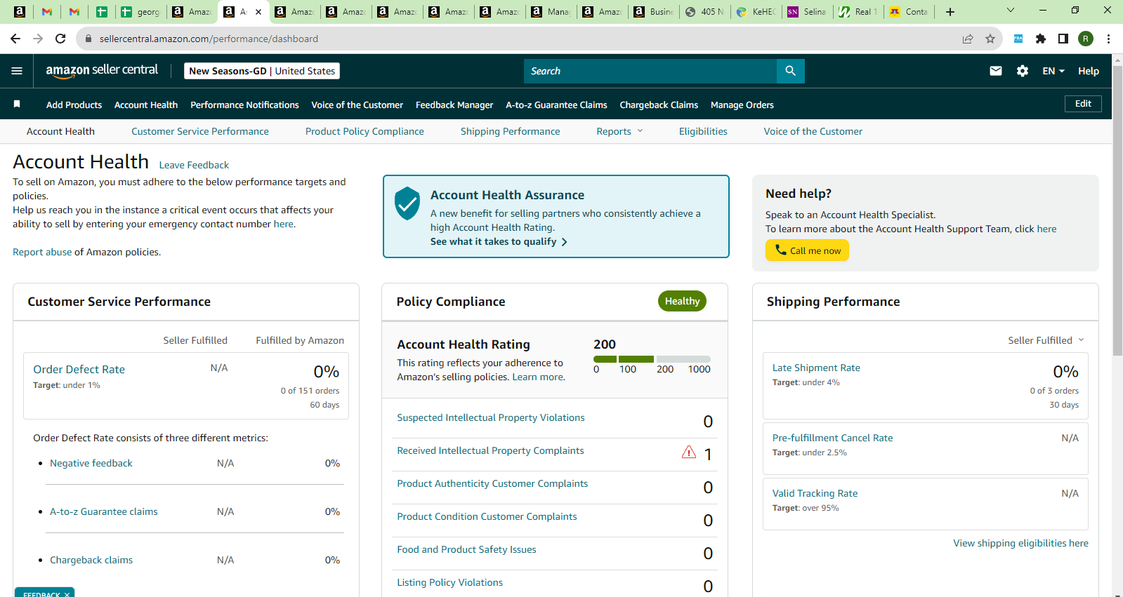Screen dimensions: 1123x597
Task: Open the Chargeback claims metric link
Action: click(91, 560)
